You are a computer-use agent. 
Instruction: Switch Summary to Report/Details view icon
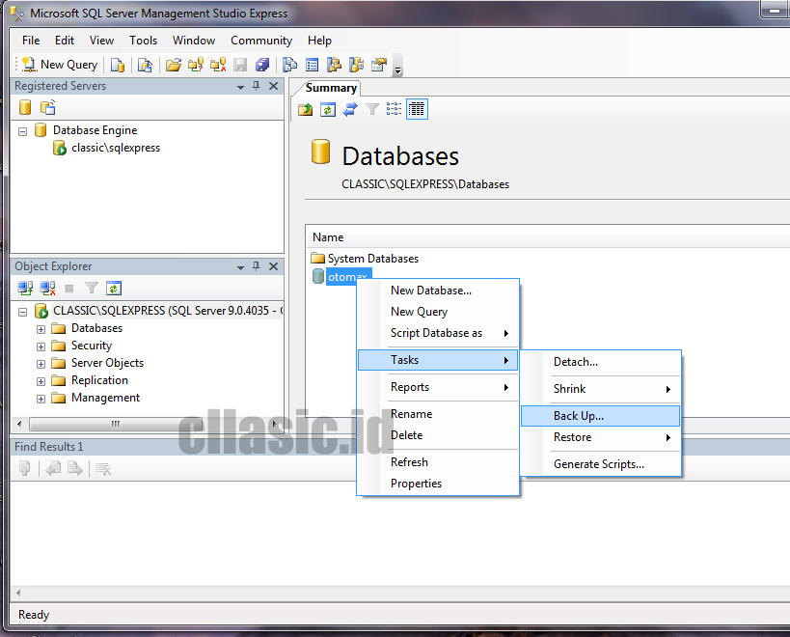(x=417, y=109)
